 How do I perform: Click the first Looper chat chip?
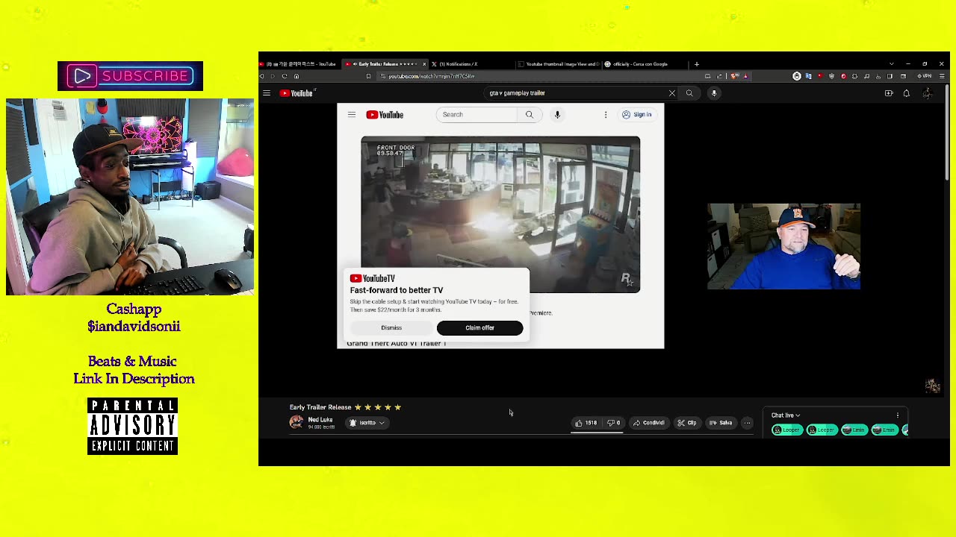click(x=787, y=430)
